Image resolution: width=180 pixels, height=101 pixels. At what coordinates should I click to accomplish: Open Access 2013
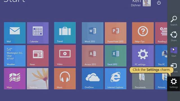point(93,56)
